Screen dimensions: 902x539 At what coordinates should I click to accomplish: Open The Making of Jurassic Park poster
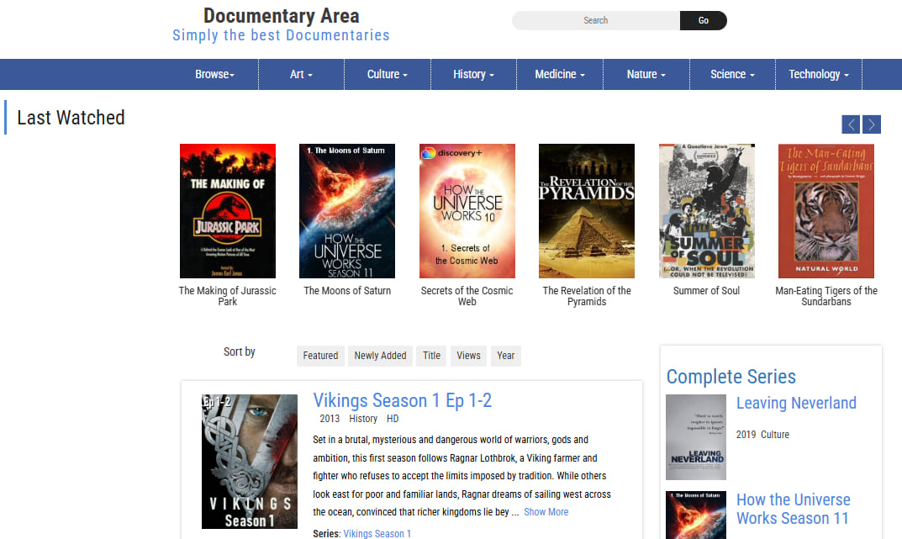tap(228, 211)
